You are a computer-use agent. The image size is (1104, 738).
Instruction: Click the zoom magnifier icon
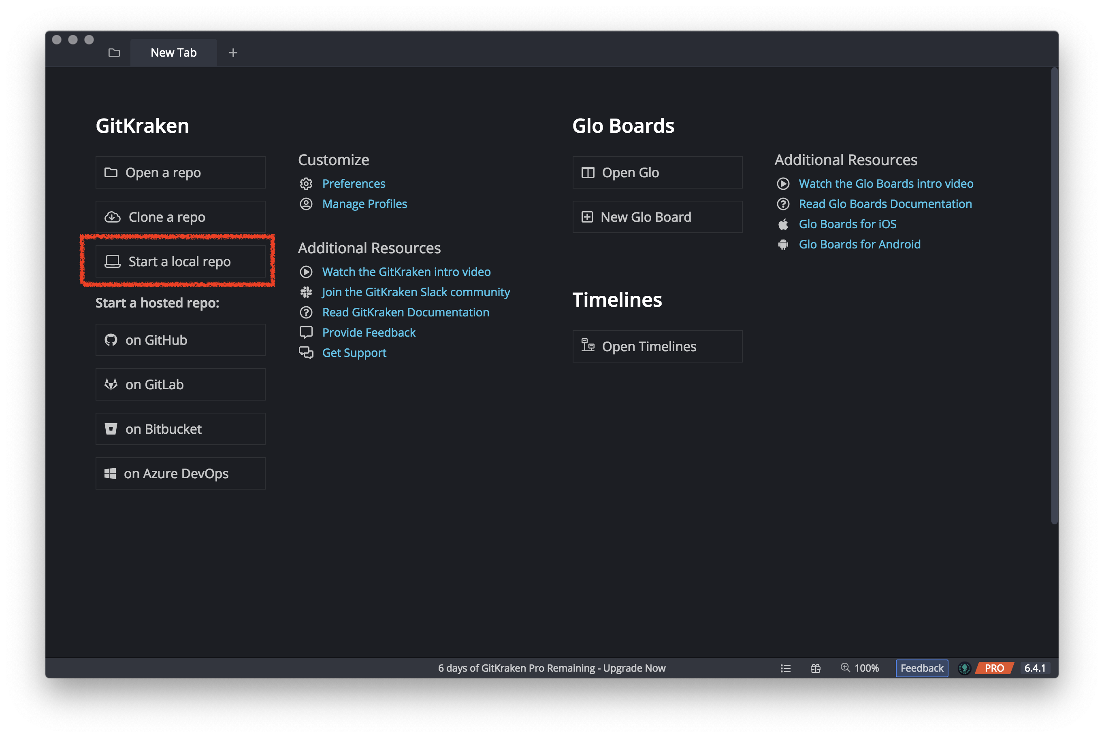tap(845, 668)
